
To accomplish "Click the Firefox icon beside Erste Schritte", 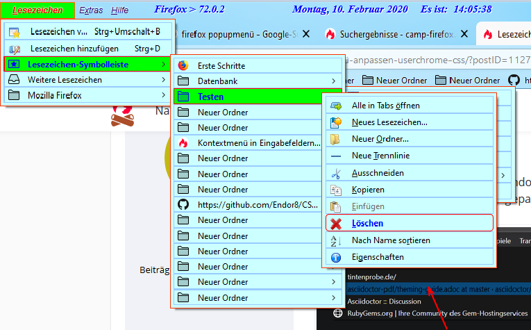I will coord(183,66).
